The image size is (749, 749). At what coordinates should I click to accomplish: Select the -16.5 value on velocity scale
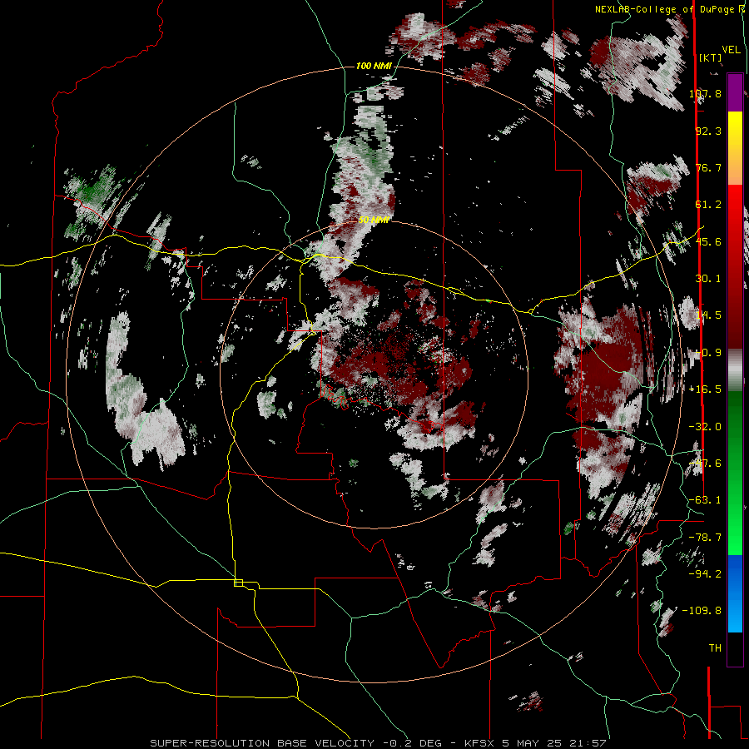(x=705, y=389)
